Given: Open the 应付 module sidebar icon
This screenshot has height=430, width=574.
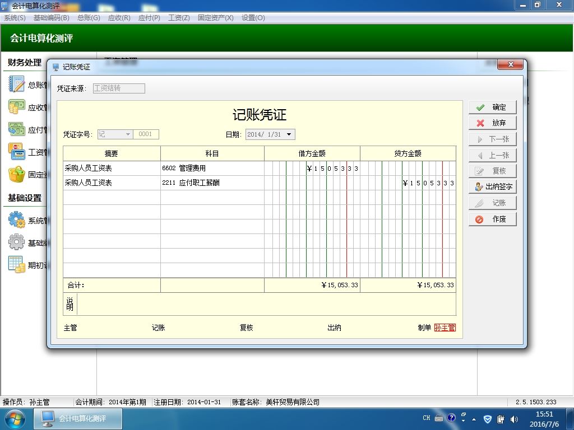Looking at the screenshot, I should [x=17, y=129].
